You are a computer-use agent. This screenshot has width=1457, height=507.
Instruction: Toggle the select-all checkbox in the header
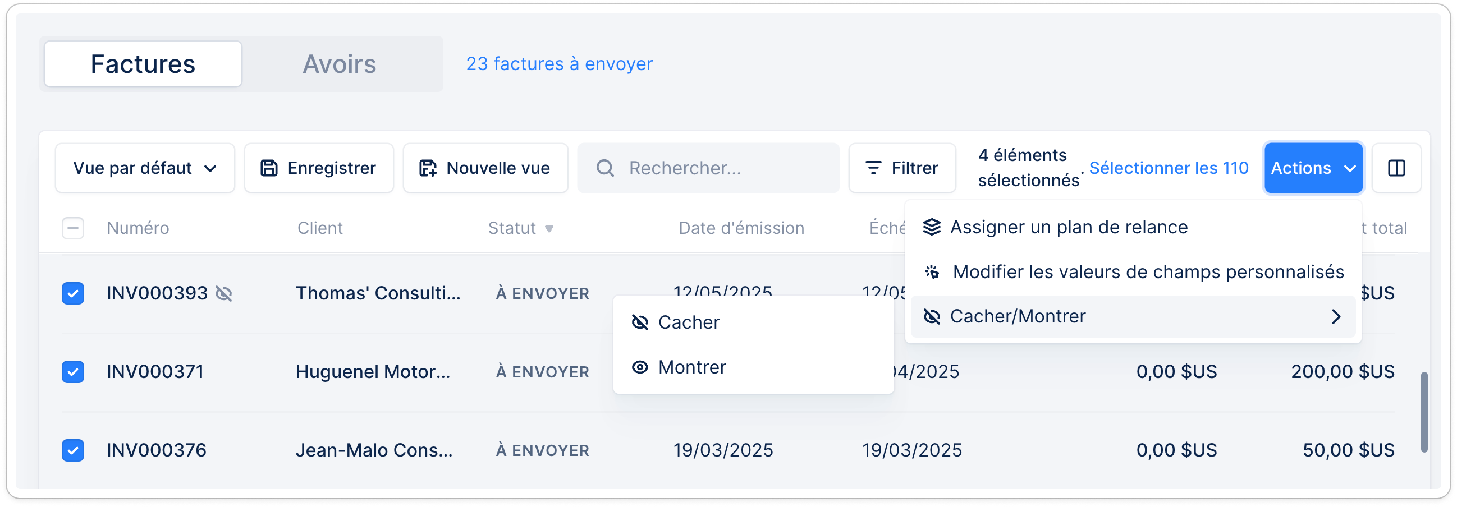(73, 228)
